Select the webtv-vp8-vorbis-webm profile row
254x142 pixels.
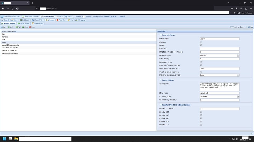pos(78,53)
